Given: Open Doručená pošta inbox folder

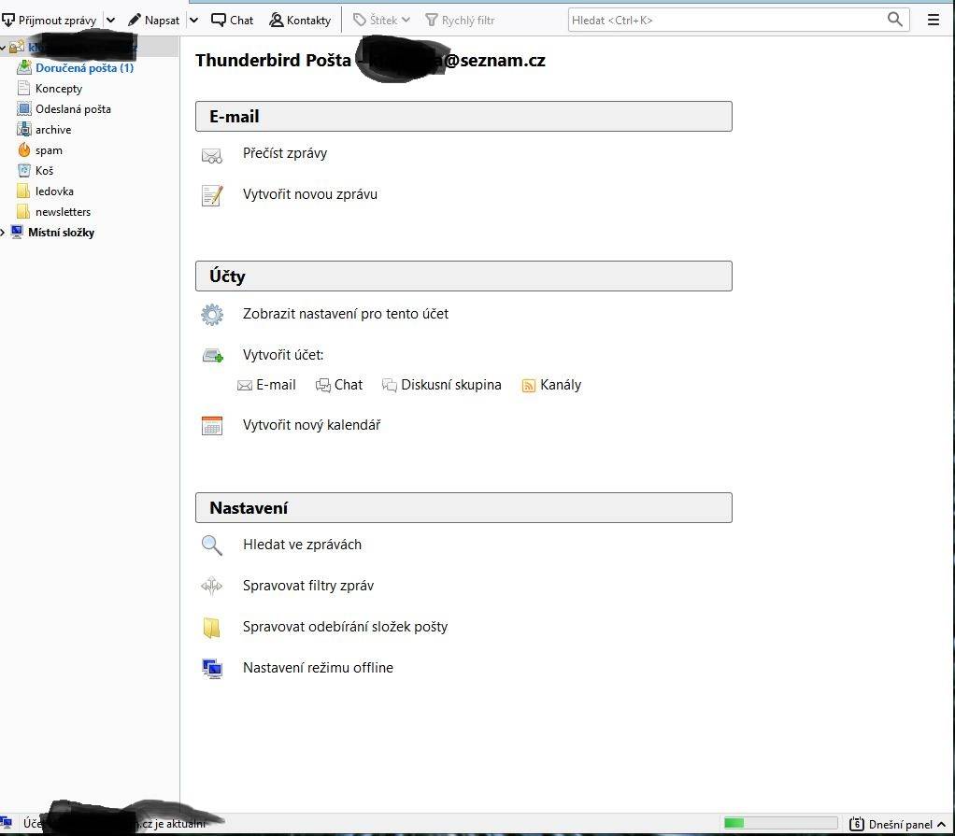Looking at the screenshot, I should click(x=84, y=68).
